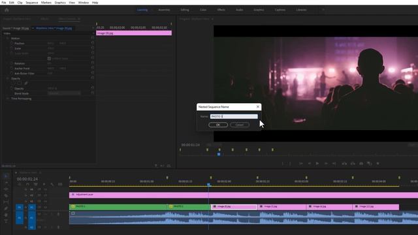Step forward one frame in Program monitor
This screenshot has width=418, height=235.
(x=326, y=164)
